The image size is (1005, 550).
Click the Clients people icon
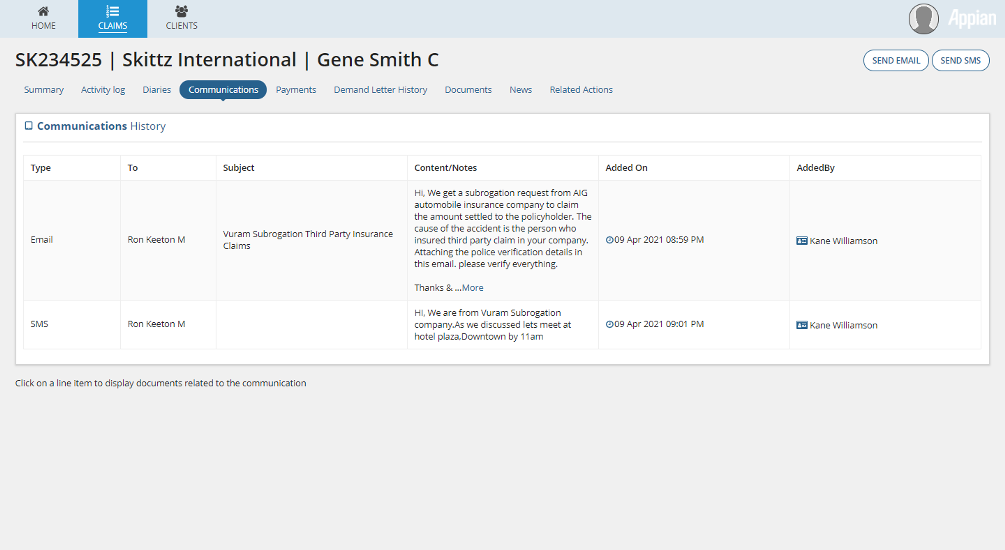(x=181, y=11)
